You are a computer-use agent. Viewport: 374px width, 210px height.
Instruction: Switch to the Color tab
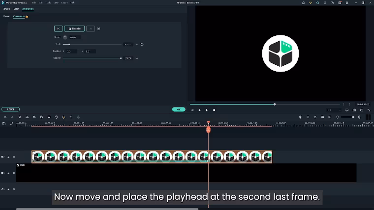click(x=16, y=9)
